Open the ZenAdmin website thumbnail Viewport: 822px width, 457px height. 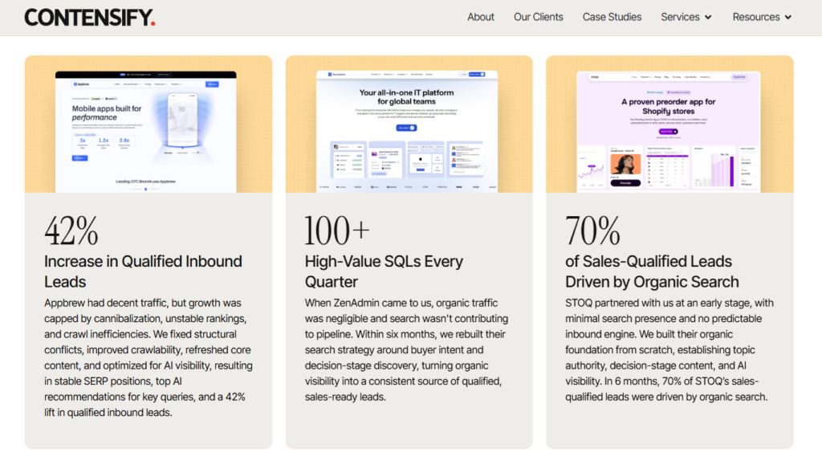(x=407, y=132)
